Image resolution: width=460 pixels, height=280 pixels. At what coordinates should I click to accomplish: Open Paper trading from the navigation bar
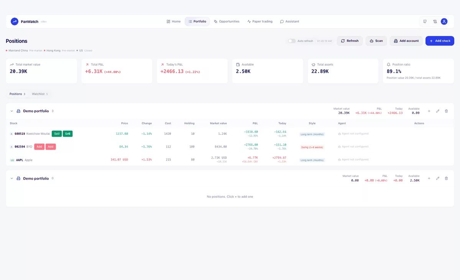pyautogui.click(x=260, y=21)
